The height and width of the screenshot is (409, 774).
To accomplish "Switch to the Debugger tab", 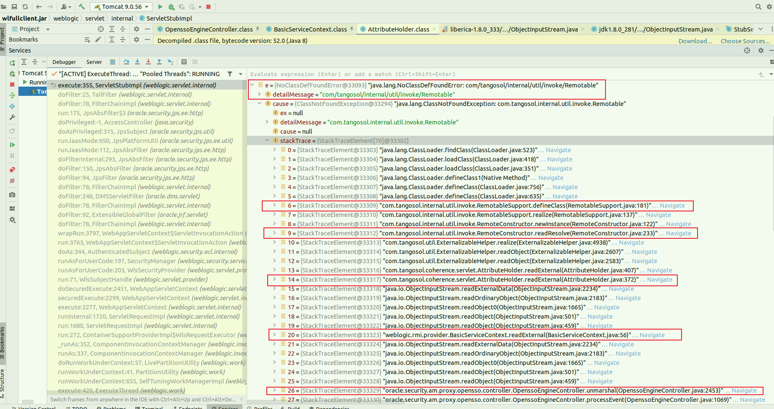I will tap(64, 62).
